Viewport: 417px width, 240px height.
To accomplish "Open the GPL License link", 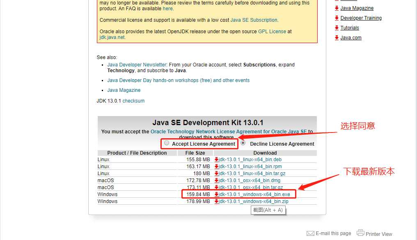I will (x=272, y=31).
